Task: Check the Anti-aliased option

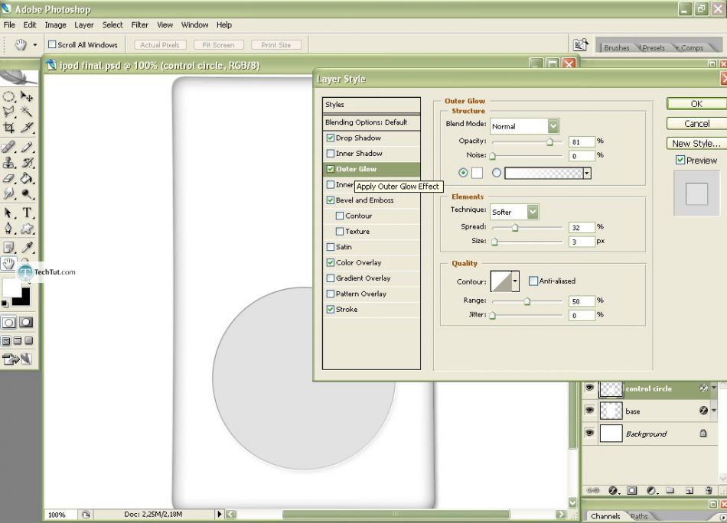Action: point(533,281)
